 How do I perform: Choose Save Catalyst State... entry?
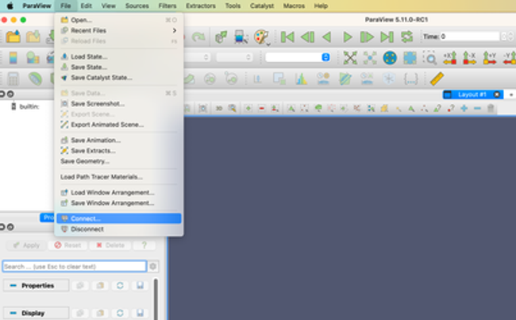point(118,78)
